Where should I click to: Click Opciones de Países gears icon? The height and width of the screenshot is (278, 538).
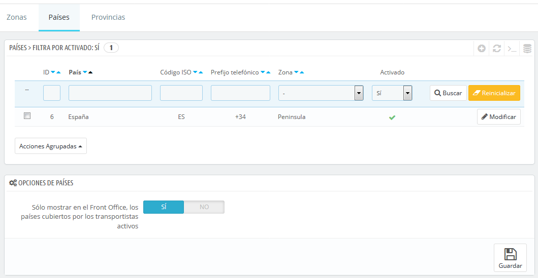pos(13,183)
